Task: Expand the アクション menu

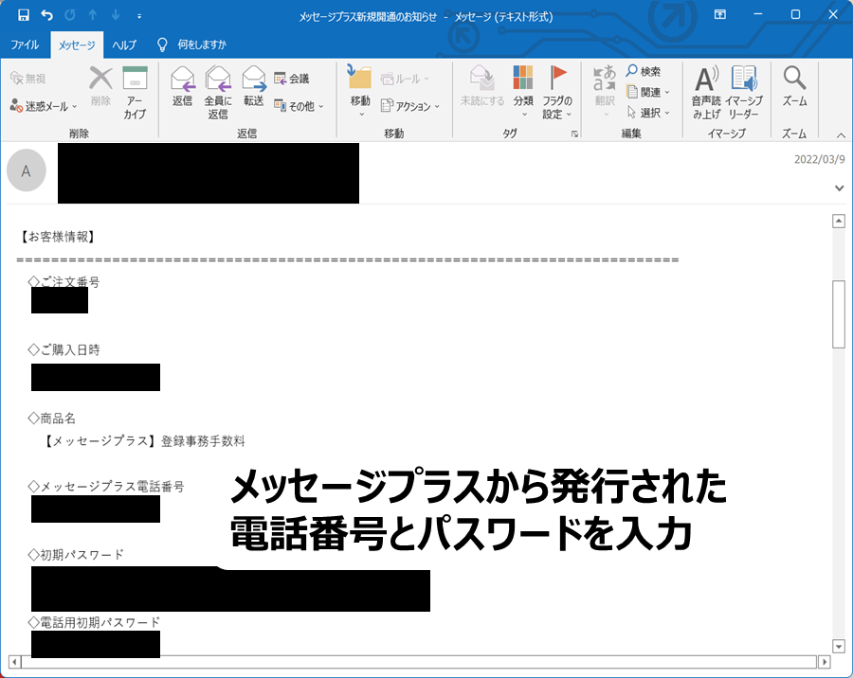Action: (x=410, y=106)
